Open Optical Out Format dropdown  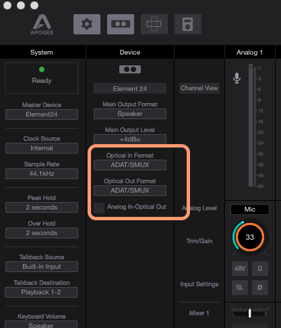click(x=130, y=191)
